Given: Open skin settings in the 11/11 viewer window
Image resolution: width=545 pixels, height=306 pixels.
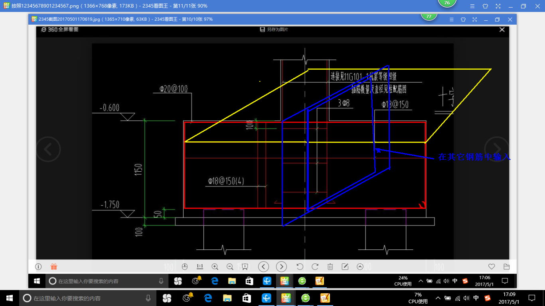Looking at the screenshot, I should pos(485,6).
